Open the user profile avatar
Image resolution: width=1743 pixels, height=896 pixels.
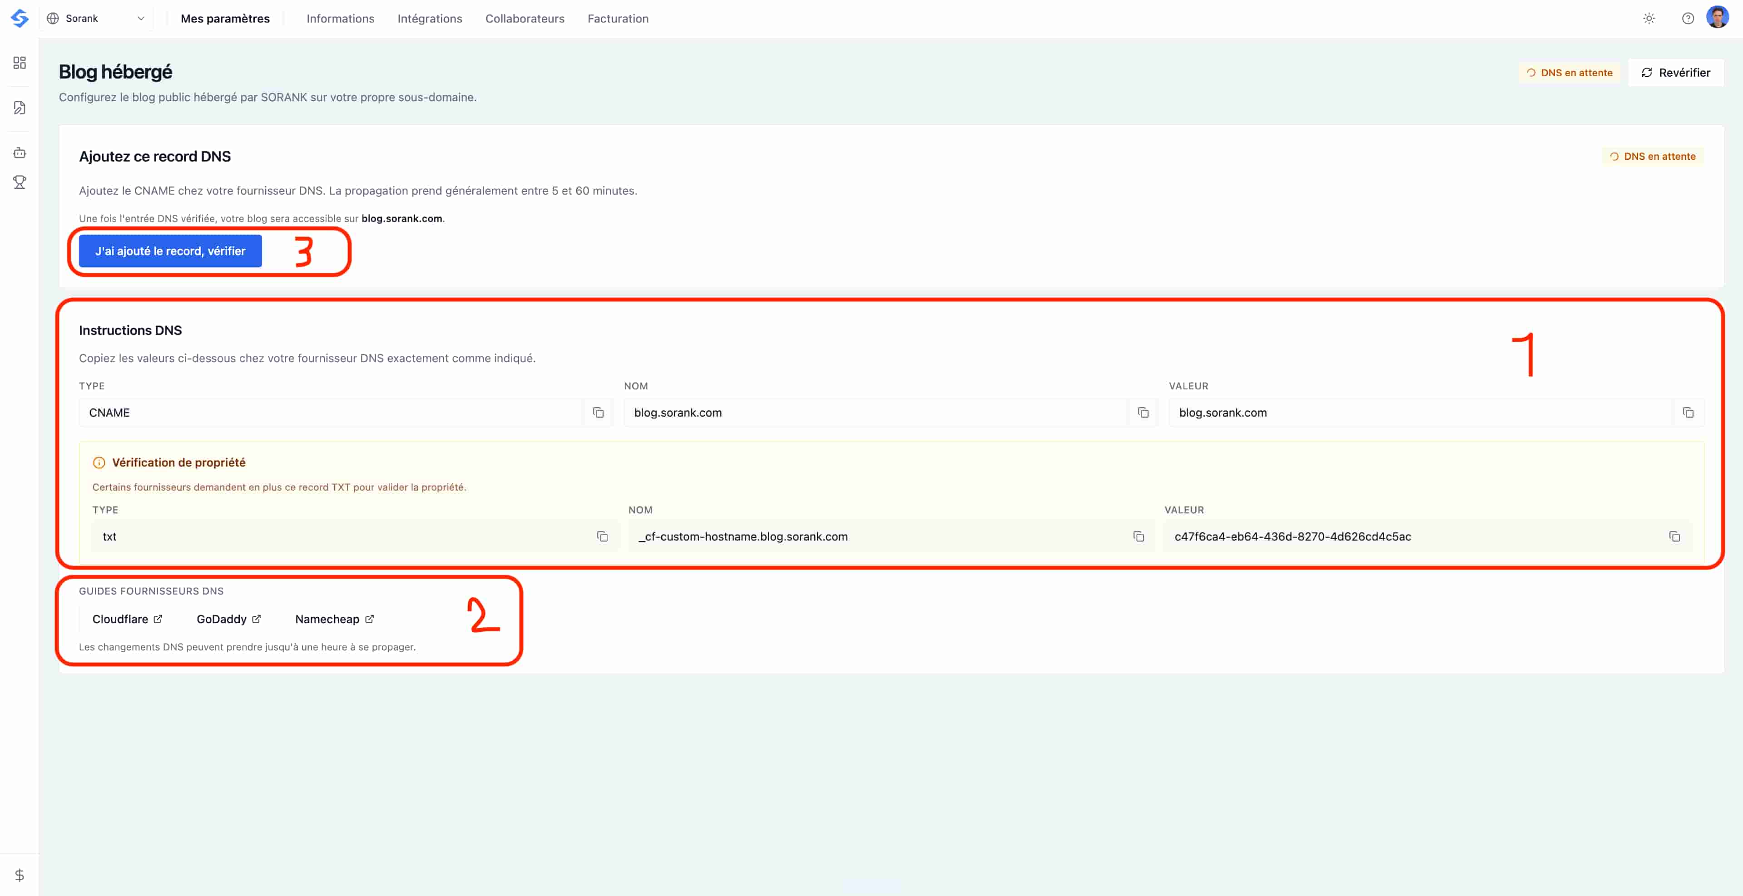click(x=1717, y=18)
